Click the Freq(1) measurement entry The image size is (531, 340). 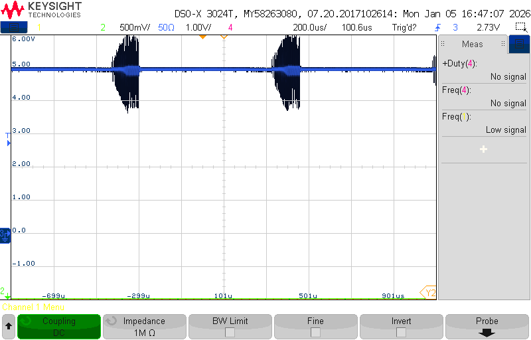coord(484,124)
